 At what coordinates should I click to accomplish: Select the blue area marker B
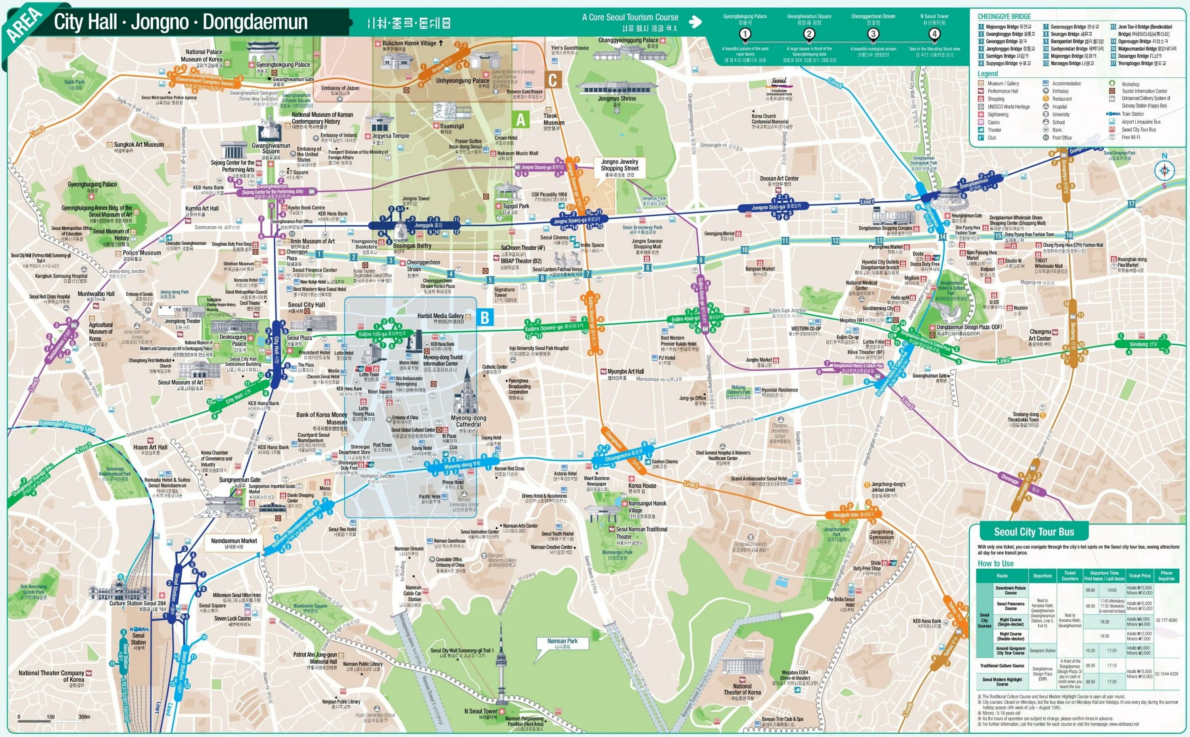point(485,318)
